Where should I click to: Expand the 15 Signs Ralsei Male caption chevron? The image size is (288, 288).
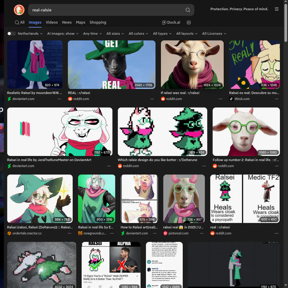pos(137,276)
